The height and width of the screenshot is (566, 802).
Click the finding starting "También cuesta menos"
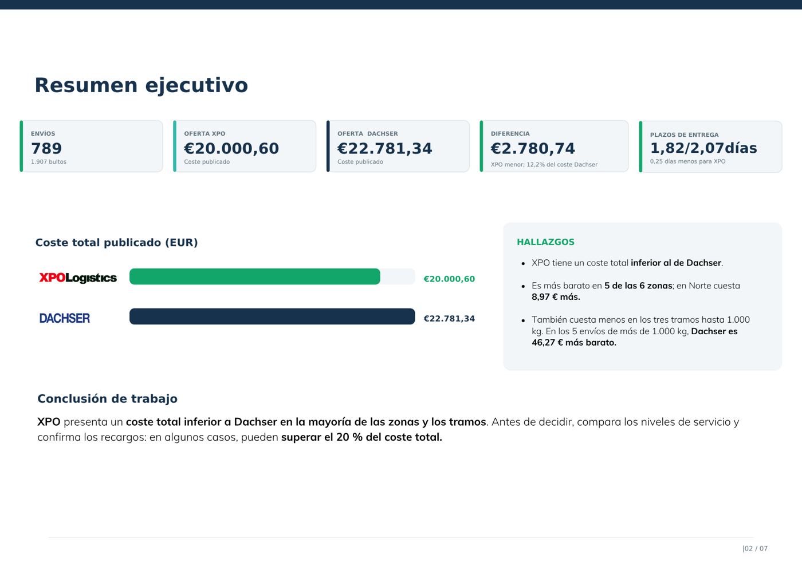(x=640, y=331)
